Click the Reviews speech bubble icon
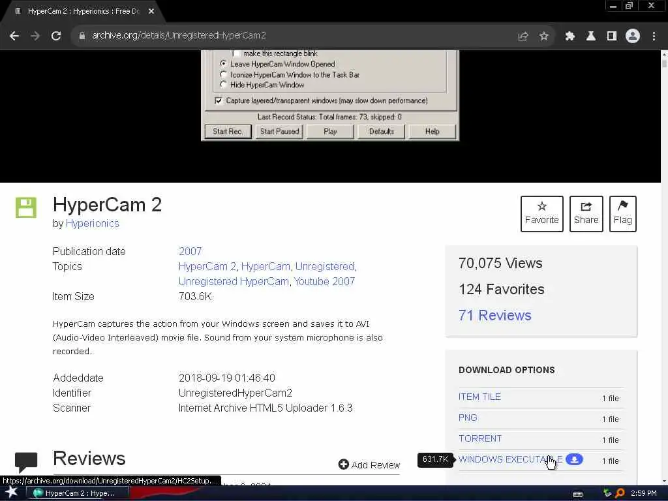This screenshot has height=501, width=668. 26,462
